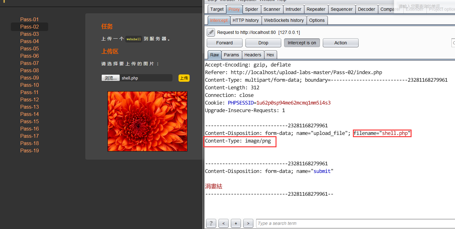Open the Pass-10 link
The image size is (455, 229).
coord(29,85)
